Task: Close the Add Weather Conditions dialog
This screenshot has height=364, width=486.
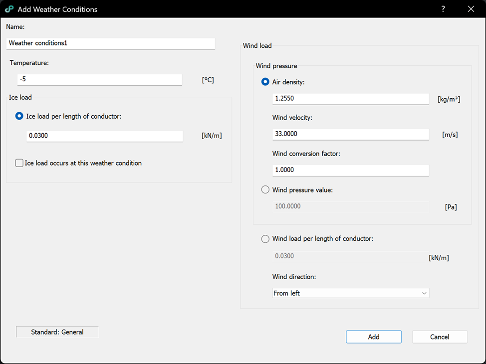Action: point(471,9)
